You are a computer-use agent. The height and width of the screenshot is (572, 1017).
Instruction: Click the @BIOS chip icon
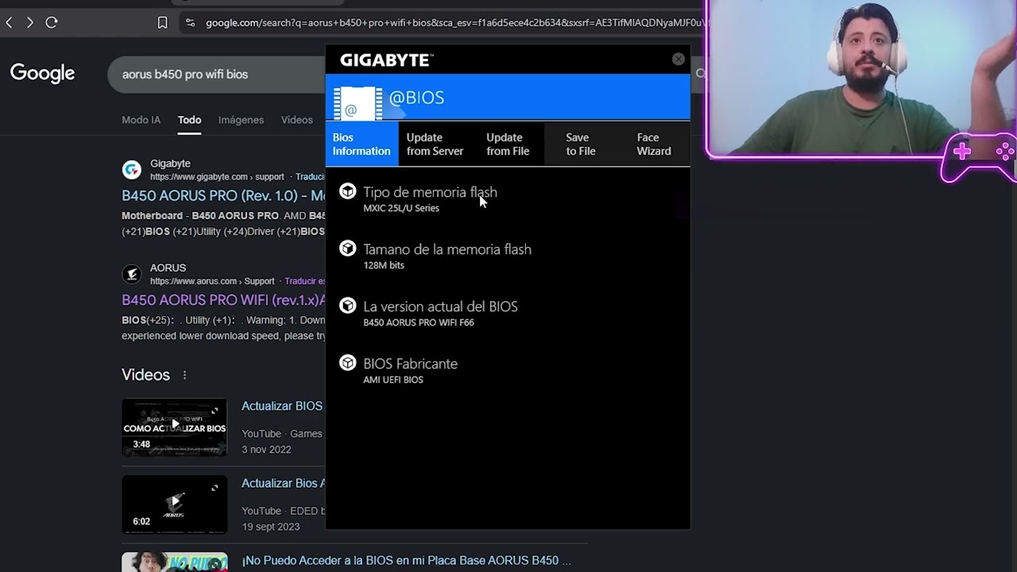pos(358,103)
